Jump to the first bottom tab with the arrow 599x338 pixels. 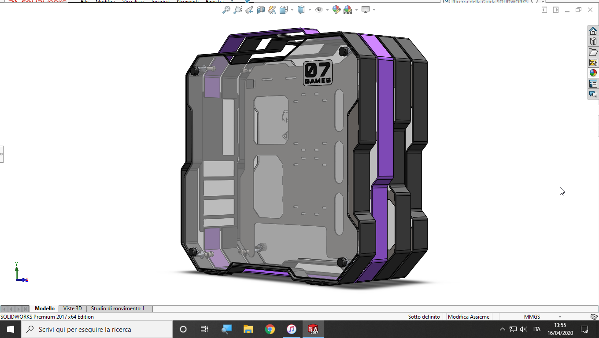4,309
